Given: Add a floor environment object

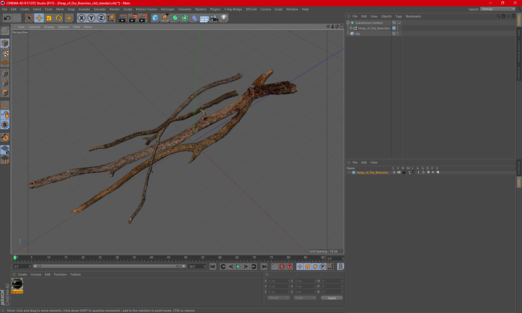Looking at the screenshot, I should [x=204, y=18].
